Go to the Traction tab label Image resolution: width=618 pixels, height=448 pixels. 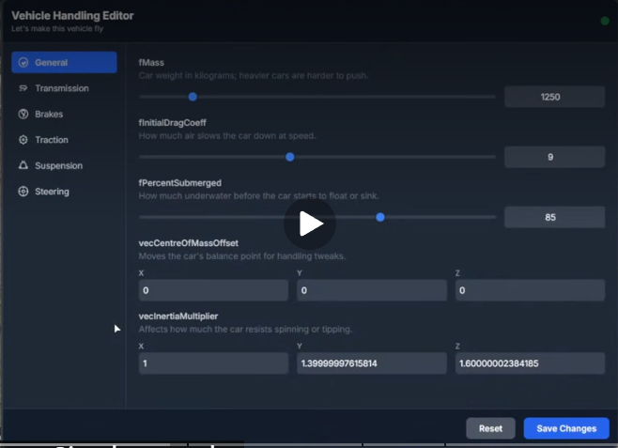pos(52,140)
